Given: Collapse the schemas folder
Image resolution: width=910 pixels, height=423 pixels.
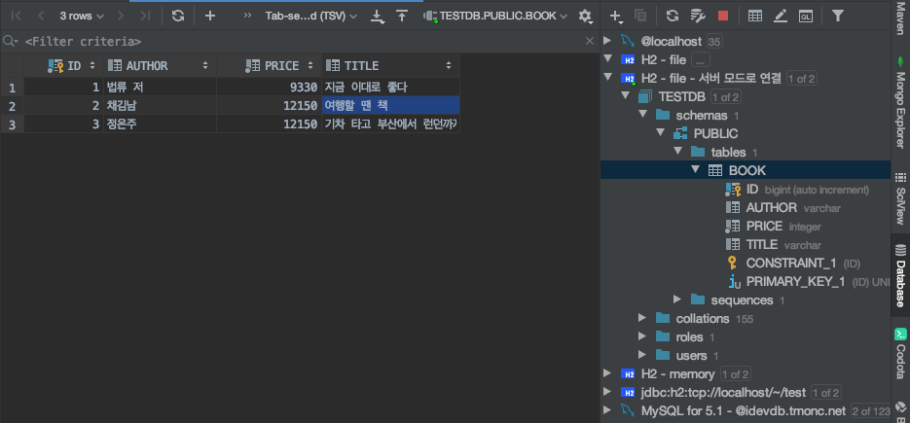Looking at the screenshot, I should click(x=642, y=115).
